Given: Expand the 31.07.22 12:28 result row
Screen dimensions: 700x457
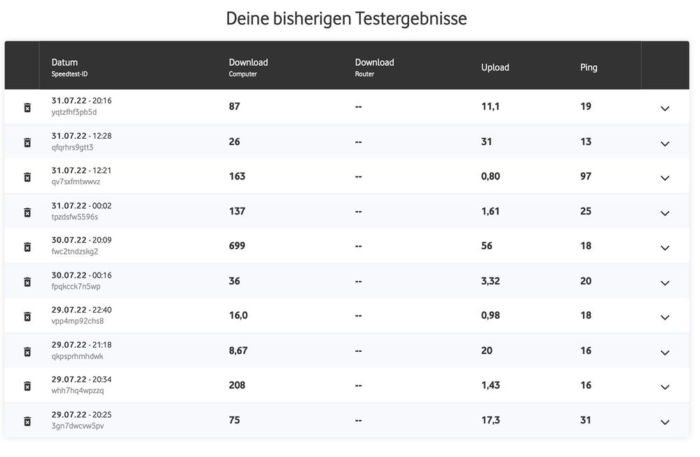Looking at the screenshot, I should [x=665, y=144].
